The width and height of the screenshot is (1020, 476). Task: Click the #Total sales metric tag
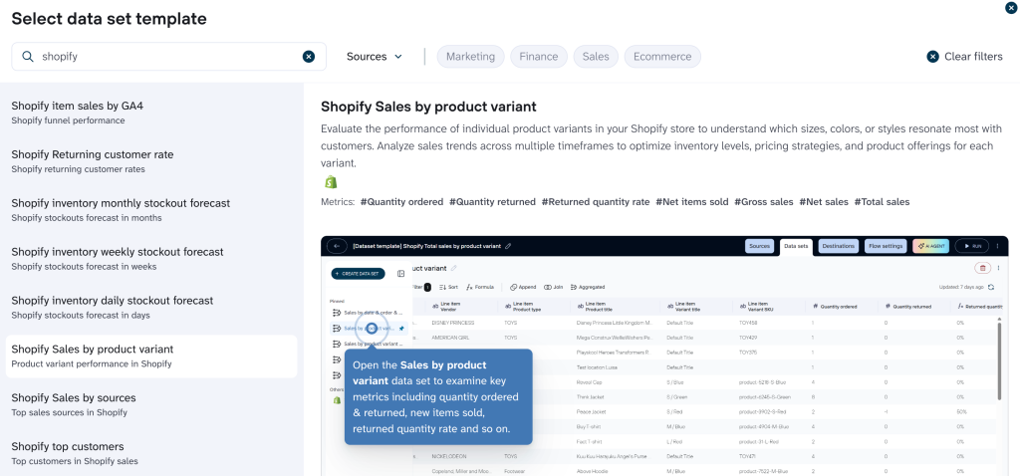pos(883,202)
